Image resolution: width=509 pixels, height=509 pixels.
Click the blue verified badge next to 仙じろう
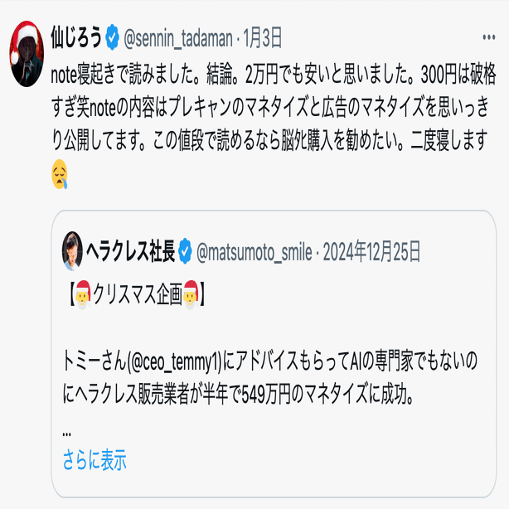click(112, 37)
